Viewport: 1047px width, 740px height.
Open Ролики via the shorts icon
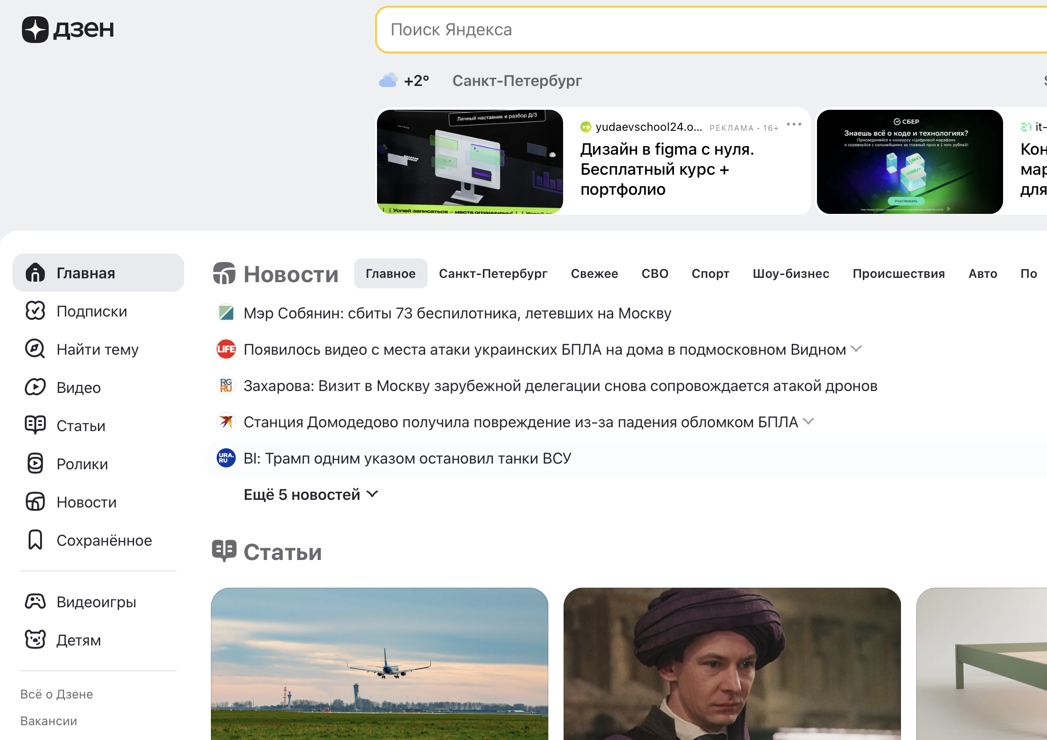[x=35, y=463]
